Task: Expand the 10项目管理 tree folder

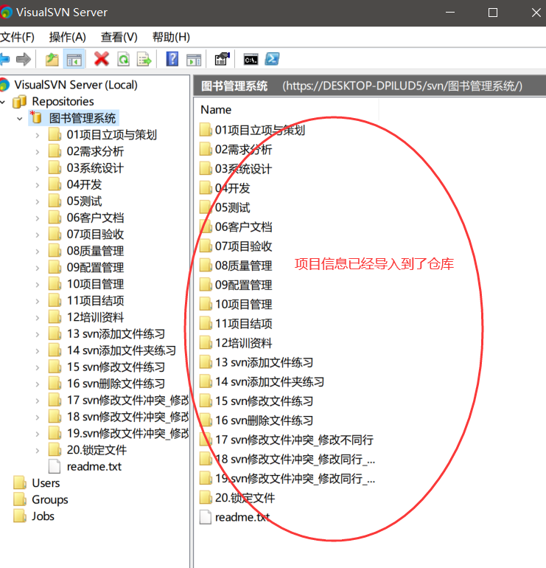Action: (x=38, y=285)
